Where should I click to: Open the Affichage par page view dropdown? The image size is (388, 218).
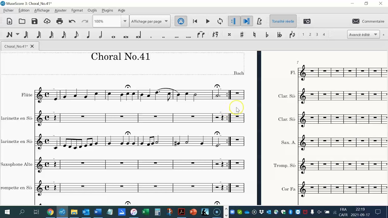click(150, 21)
